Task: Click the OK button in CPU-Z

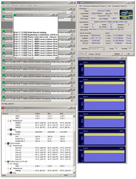Action: pos(129,54)
